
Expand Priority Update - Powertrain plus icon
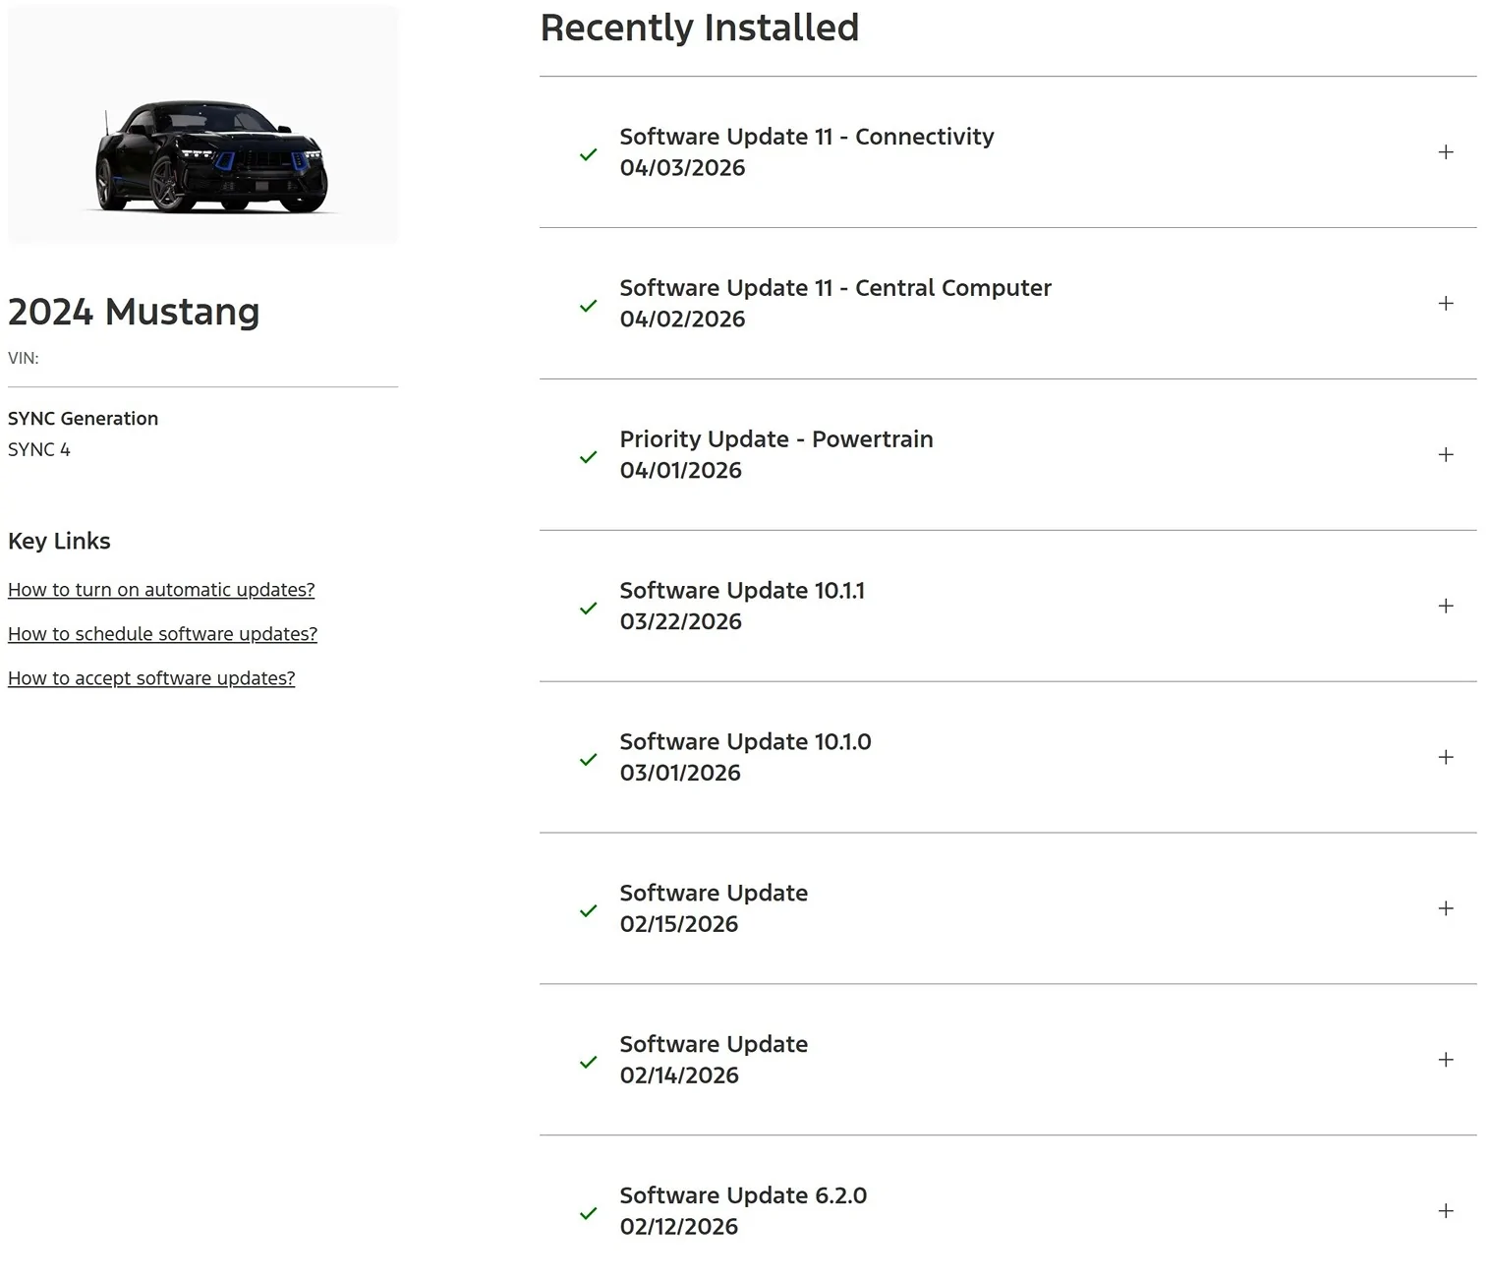[1446, 455]
